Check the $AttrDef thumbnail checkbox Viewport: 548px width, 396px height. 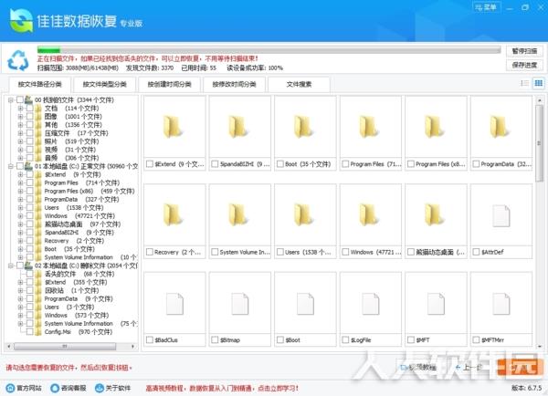[x=476, y=252]
